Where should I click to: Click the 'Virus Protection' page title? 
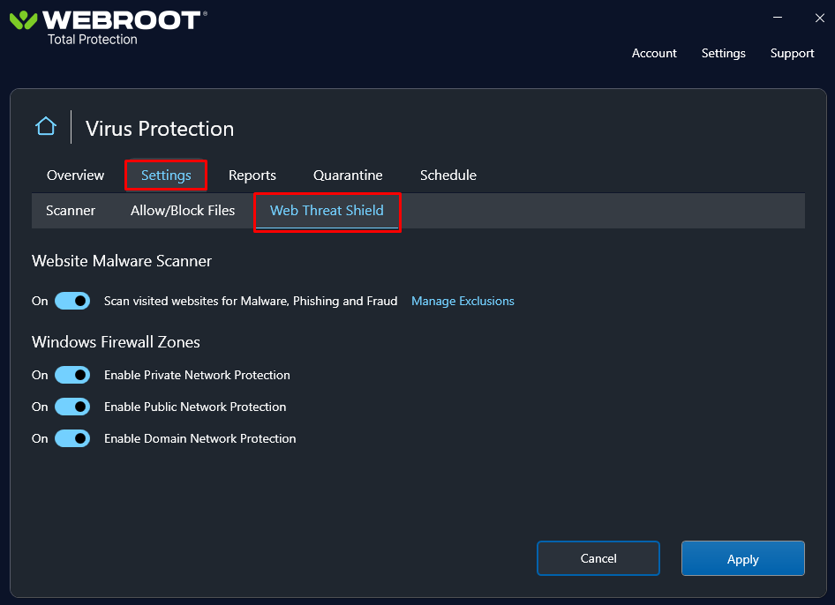pos(159,129)
